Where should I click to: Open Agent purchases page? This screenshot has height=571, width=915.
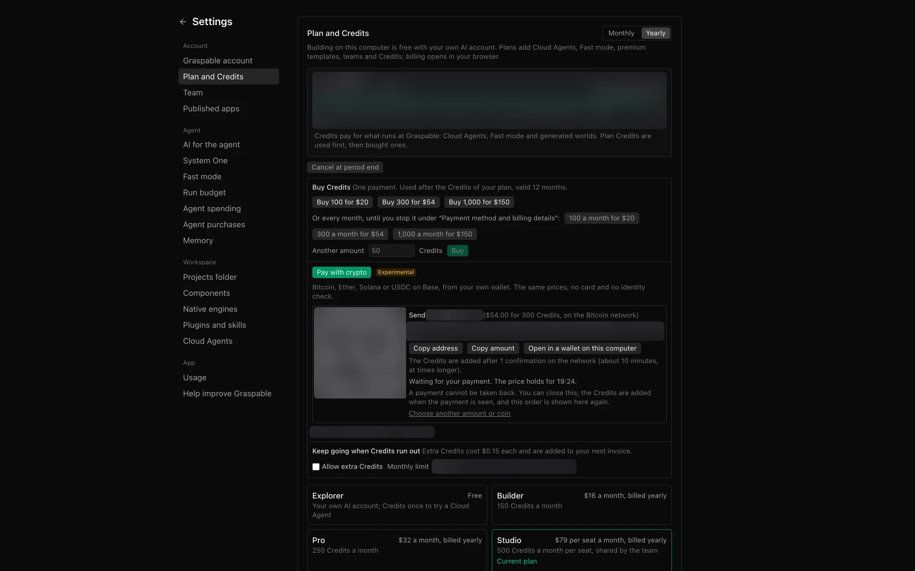click(229, 224)
